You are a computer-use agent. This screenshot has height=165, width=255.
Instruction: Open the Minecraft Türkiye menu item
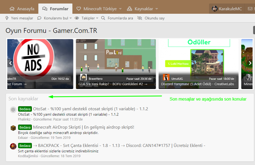point(100,9)
